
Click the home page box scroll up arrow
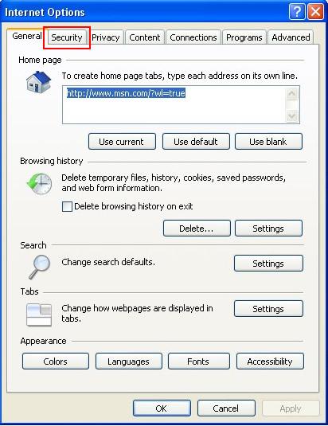292,94
